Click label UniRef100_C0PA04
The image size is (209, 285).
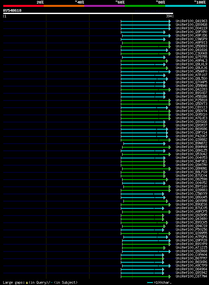pyautogui.click(x=191, y=255)
